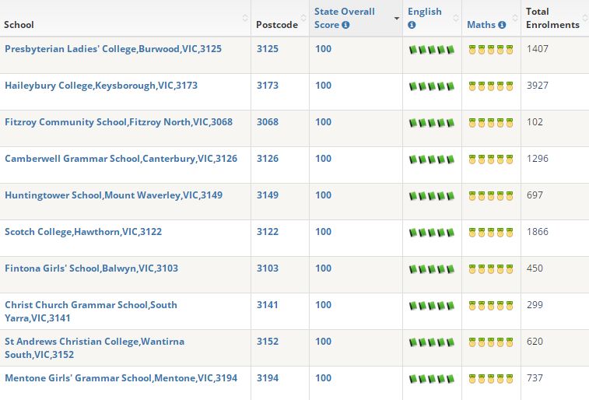
Task: Open Fitzroy Community School link
Action: click(119, 122)
